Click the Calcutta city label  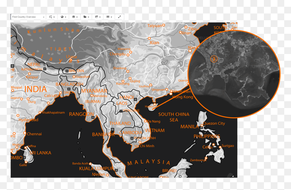click(x=52, y=96)
